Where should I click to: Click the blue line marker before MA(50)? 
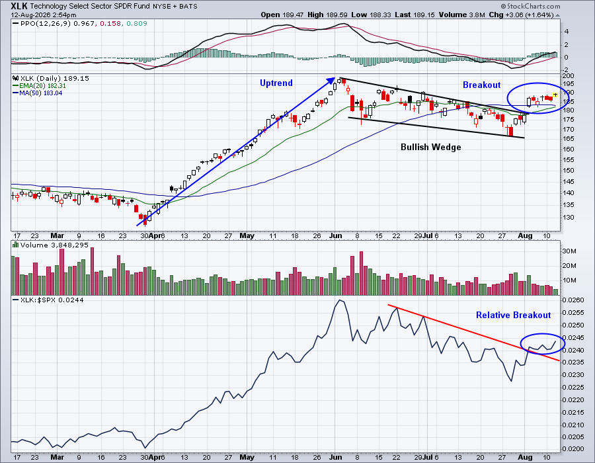(x=16, y=93)
